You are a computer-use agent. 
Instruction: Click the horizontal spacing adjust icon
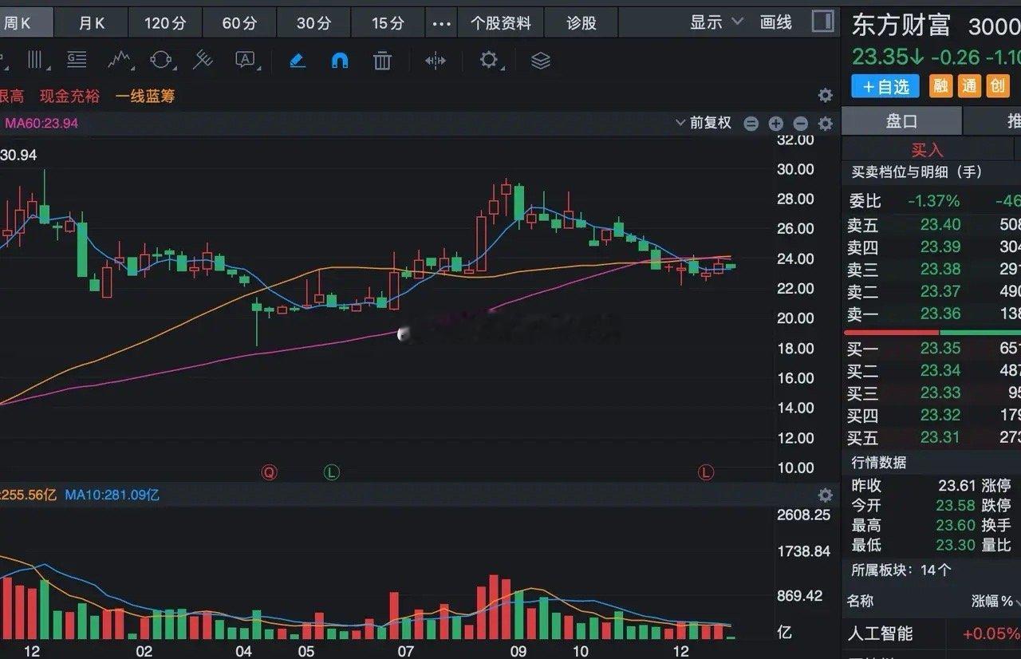(x=435, y=60)
